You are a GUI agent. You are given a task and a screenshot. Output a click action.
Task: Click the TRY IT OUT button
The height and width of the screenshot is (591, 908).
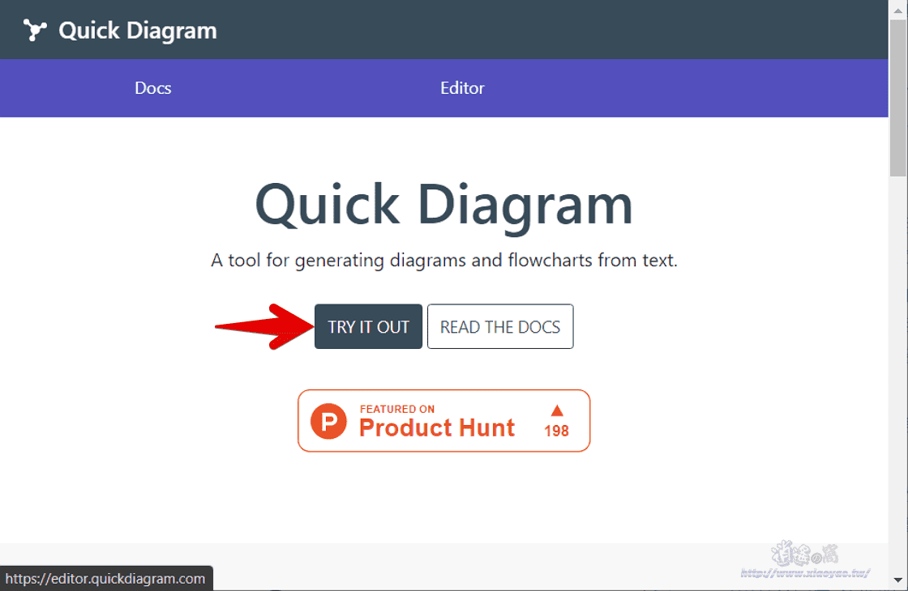pyautogui.click(x=368, y=327)
